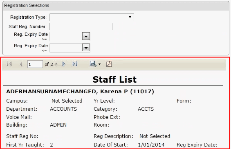Click the export save disk icon
Screen dimensions: 231x149
pyautogui.click(x=93, y=64)
